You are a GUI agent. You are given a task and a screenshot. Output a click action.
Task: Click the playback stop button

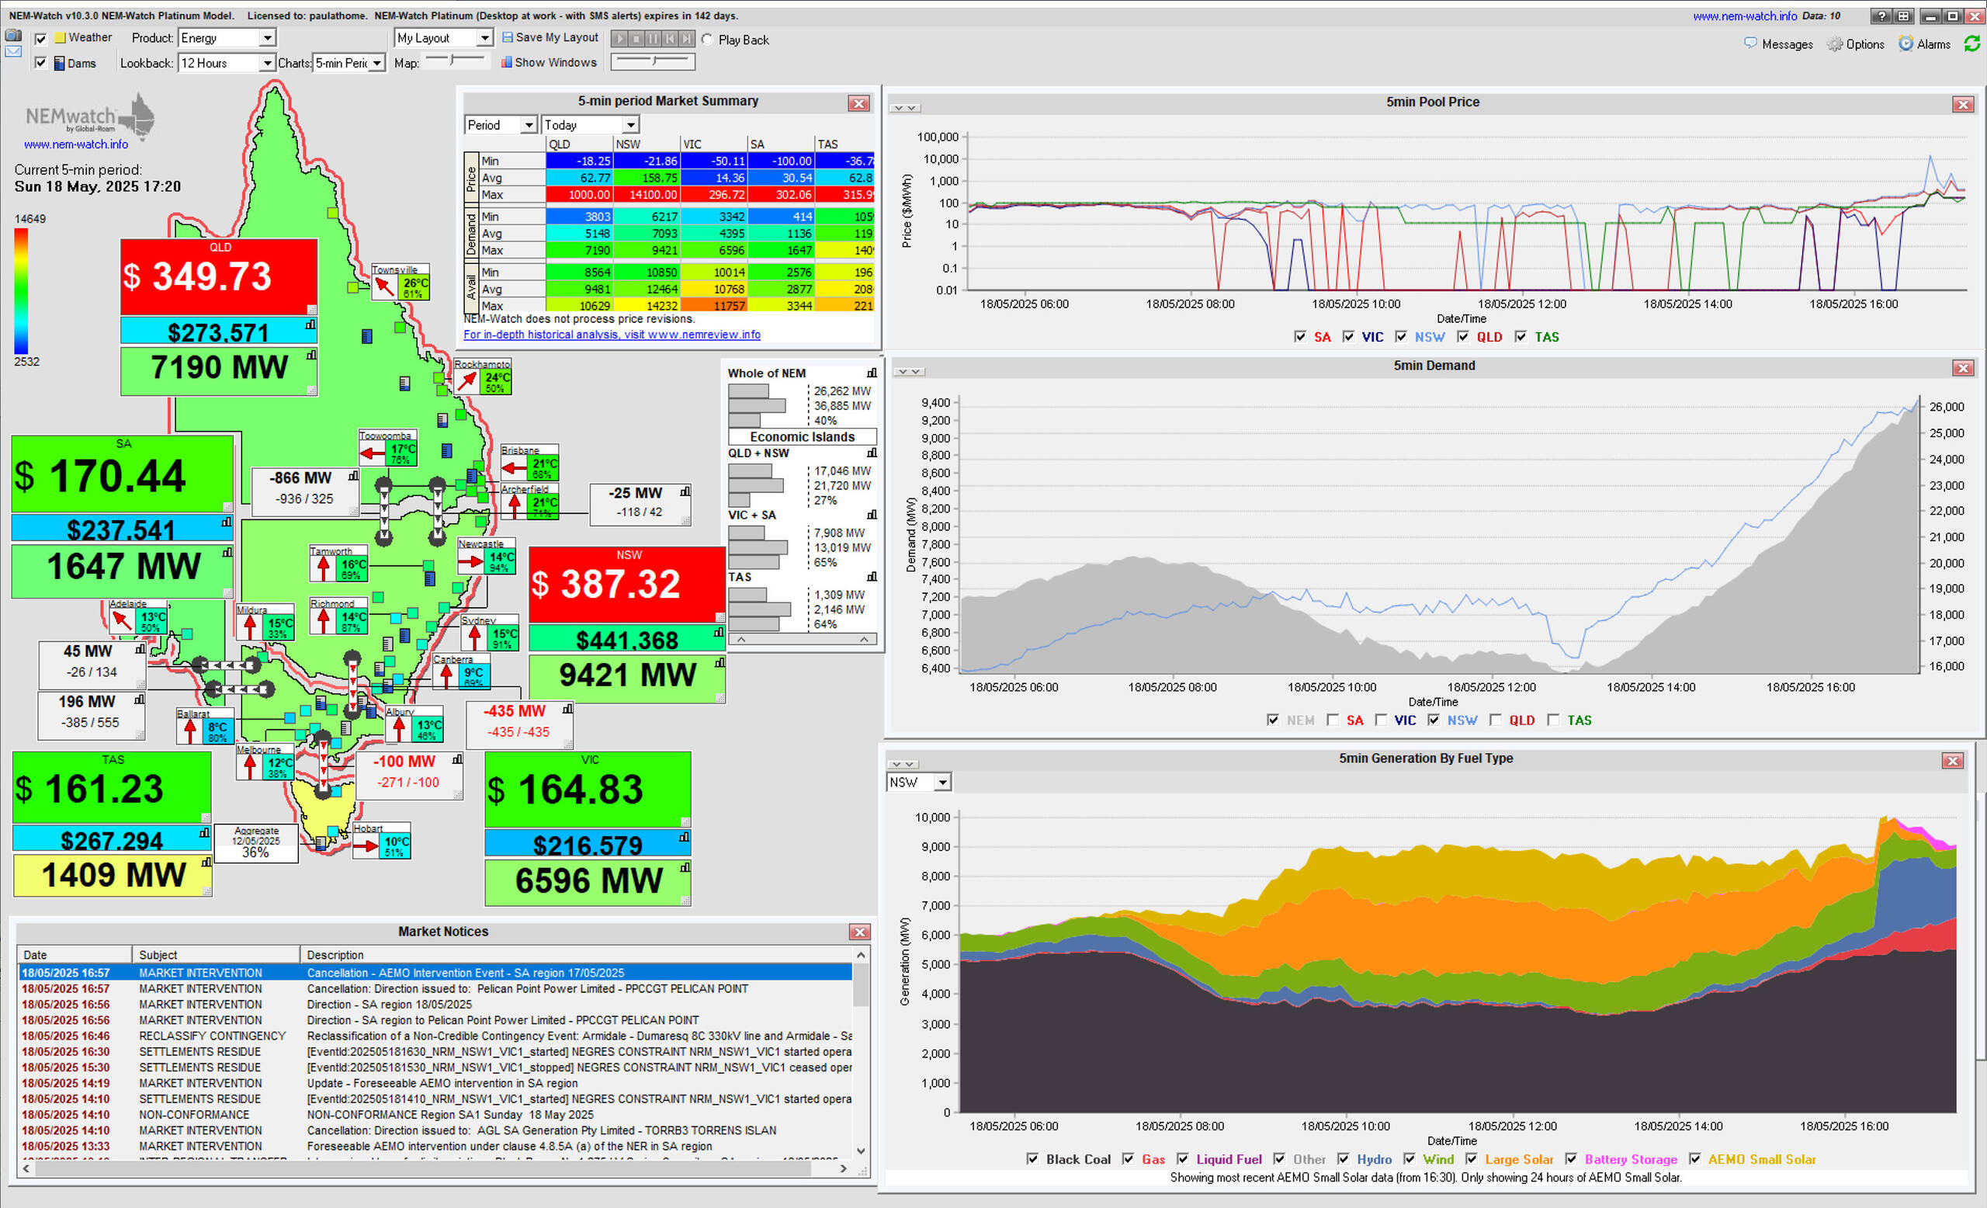pyautogui.click(x=636, y=38)
